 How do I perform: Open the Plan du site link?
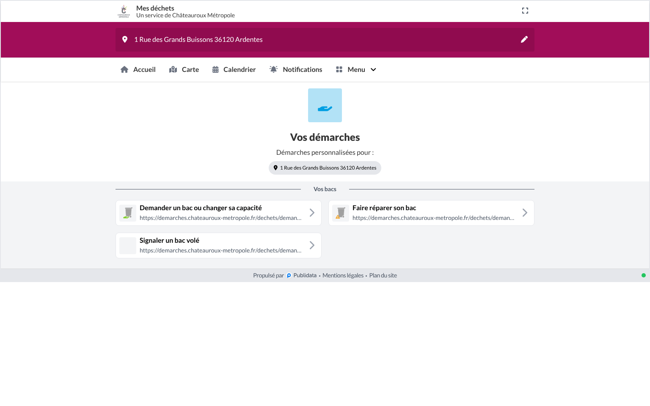(383, 276)
